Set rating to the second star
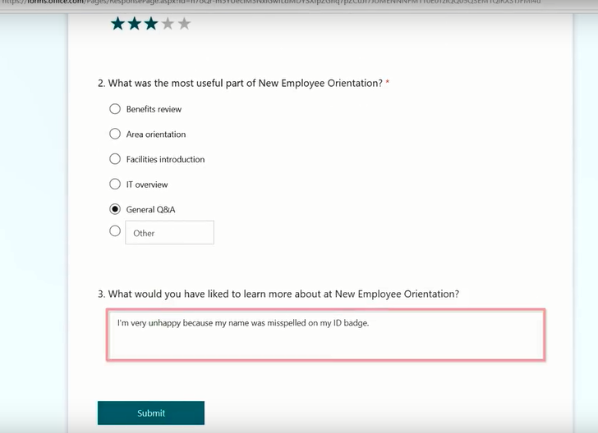 (134, 24)
